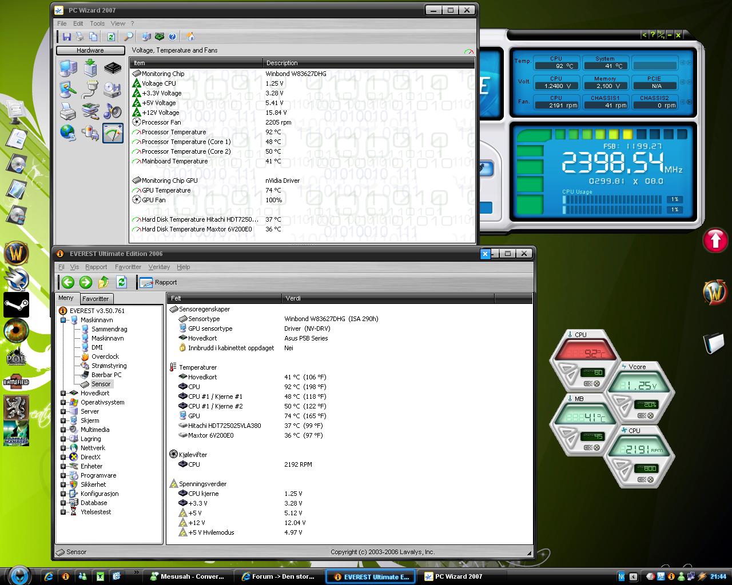Click the Hardware category button in PC Wizard
732x585 pixels.
(x=90, y=50)
